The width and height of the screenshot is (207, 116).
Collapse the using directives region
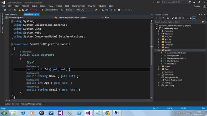pos(12,21)
